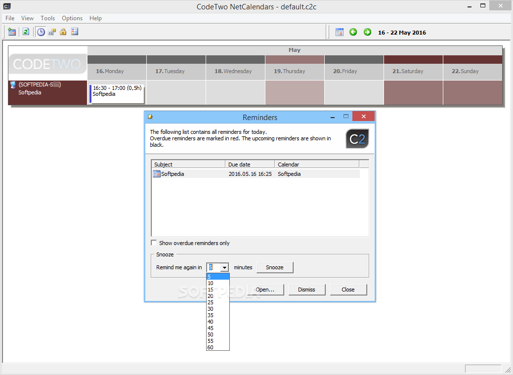Select 60 minutes from snooze list
The width and height of the screenshot is (513, 375).
pyautogui.click(x=217, y=347)
